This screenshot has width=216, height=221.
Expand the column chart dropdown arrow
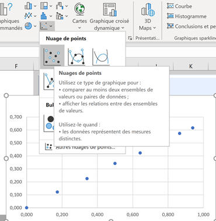pyautogui.click(x=35, y=6)
